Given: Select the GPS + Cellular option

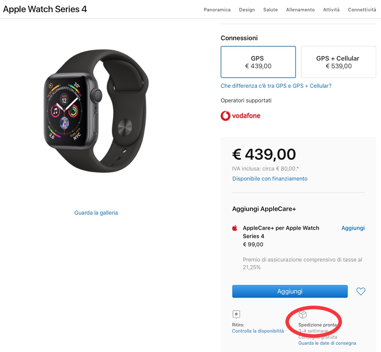Looking at the screenshot, I should click(338, 62).
